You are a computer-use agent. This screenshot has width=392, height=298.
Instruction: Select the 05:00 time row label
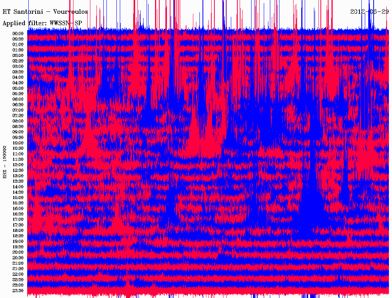click(x=18, y=88)
